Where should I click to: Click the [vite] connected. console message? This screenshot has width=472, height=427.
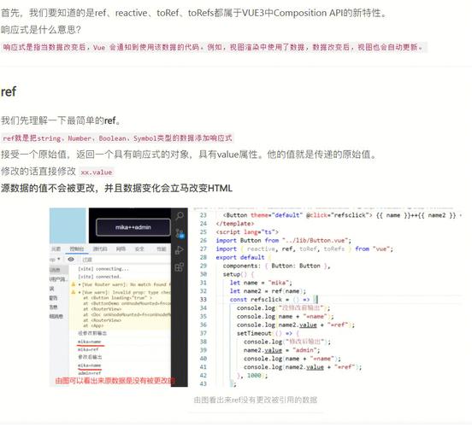tap(99, 277)
